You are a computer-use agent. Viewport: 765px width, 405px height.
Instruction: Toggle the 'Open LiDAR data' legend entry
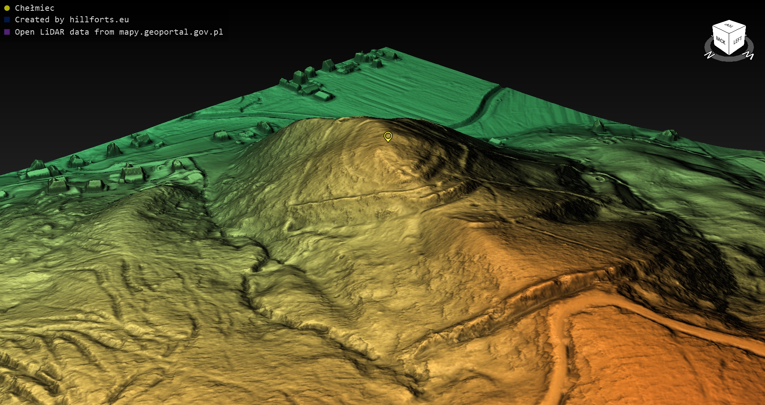(119, 32)
